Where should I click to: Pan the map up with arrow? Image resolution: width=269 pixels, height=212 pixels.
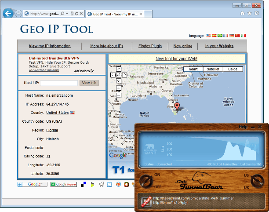click(x=119, y=69)
